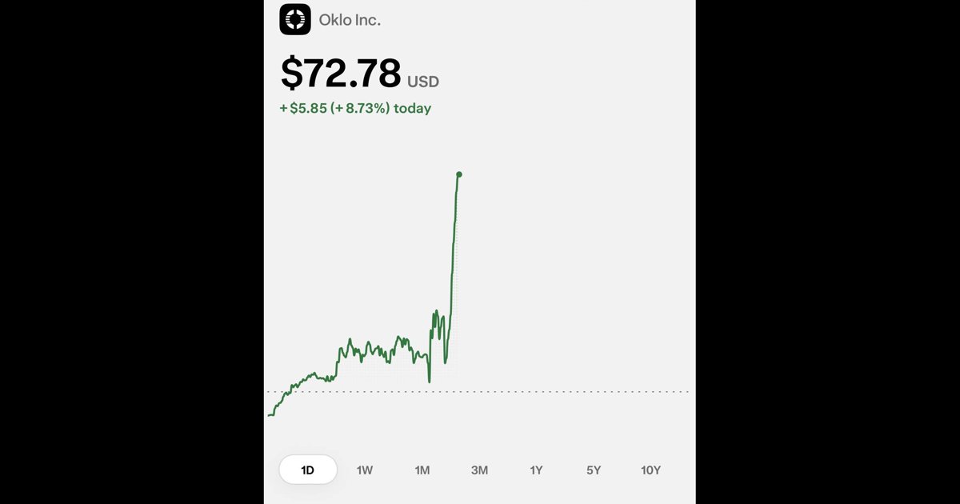Open the 10Y chart range
The width and height of the screenshot is (960, 504).
click(x=651, y=470)
